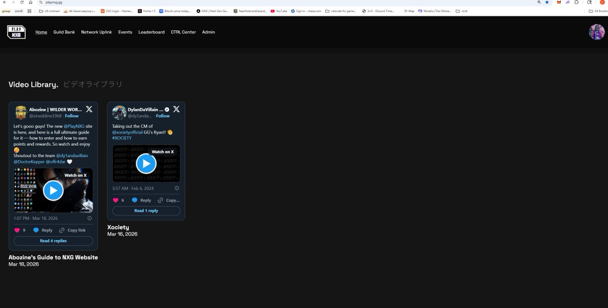This screenshot has height=308, width=608.
Task: Open the MetaMask fox extension
Action: tap(559, 2)
